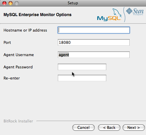146x135 pixels.
Task: Click the 'Port' label
Action: 7,43
